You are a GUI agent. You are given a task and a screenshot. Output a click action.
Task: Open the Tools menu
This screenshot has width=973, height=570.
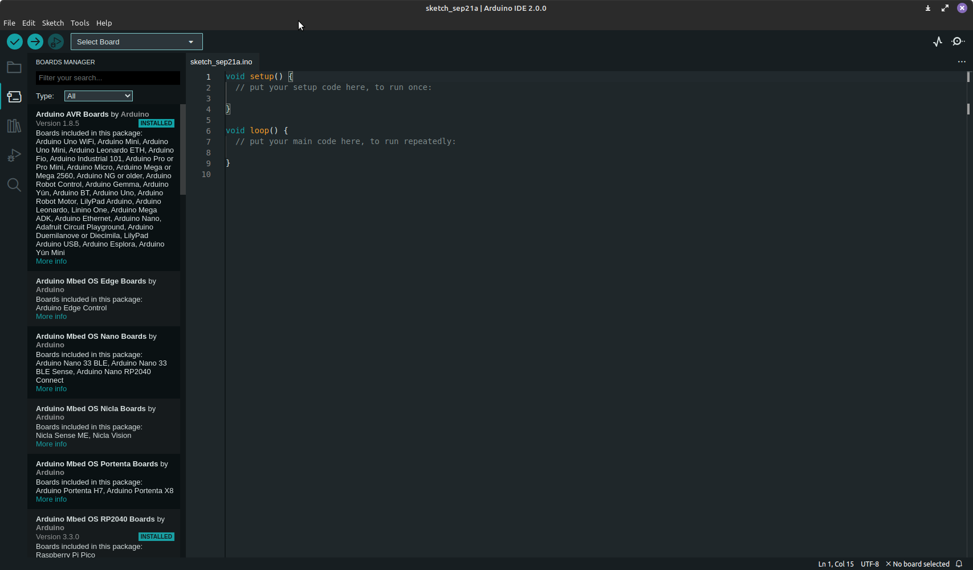click(80, 23)
